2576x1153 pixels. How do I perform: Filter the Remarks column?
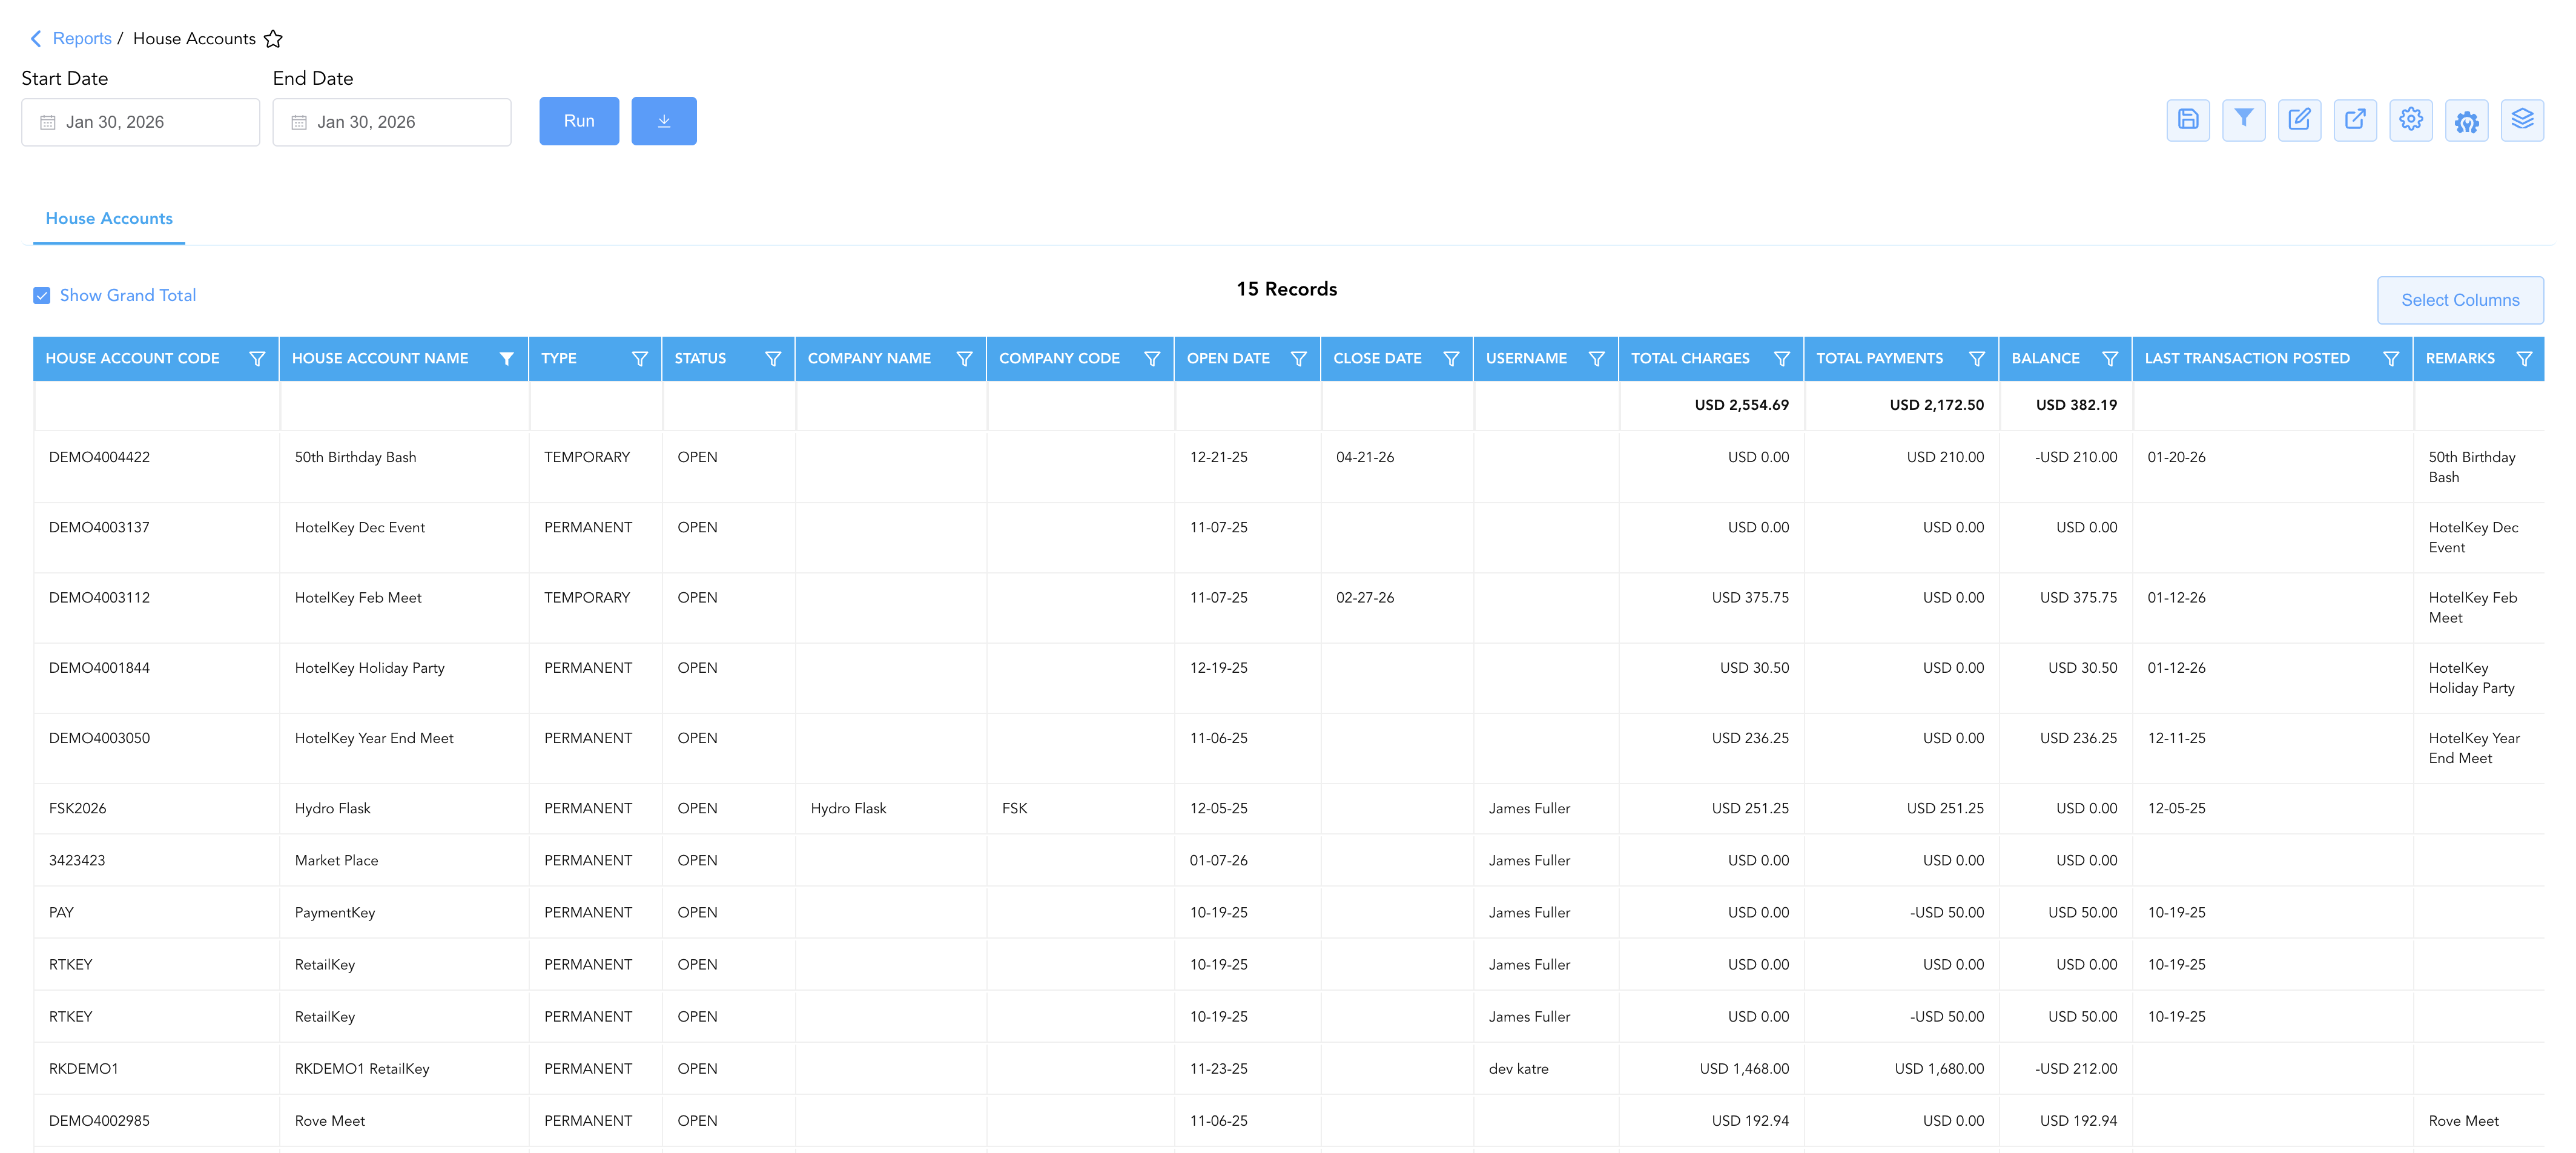[2524, 359]
